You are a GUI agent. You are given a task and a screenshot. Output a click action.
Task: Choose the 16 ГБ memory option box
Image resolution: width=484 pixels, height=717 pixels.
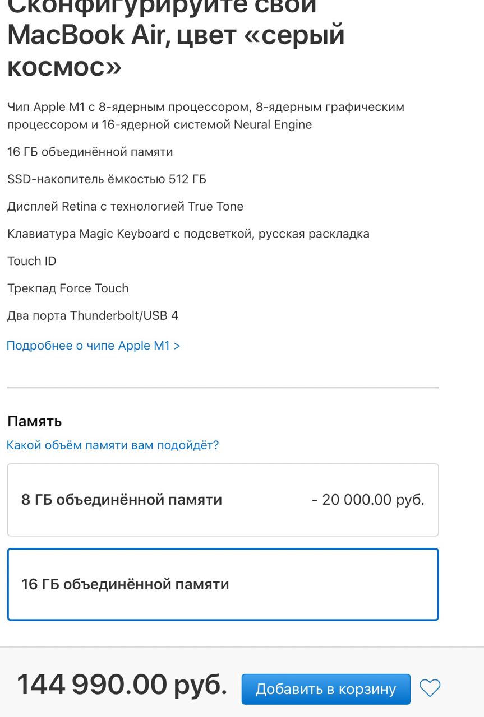point(223,584)
